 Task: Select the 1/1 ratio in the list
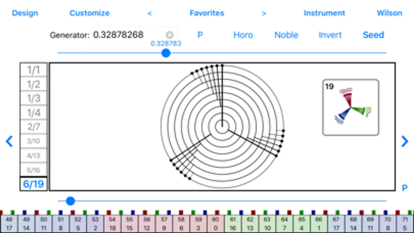(34, 70)
